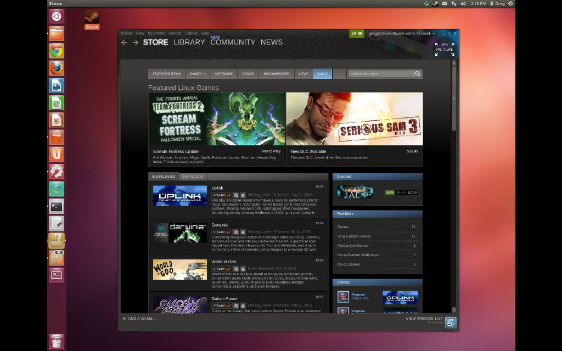Click the Windows platform icon in Uplink row
The width and height of the screenshot is (562, 351).
(x=236, y=195)
